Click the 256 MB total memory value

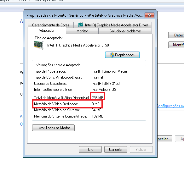coord(97,97)
